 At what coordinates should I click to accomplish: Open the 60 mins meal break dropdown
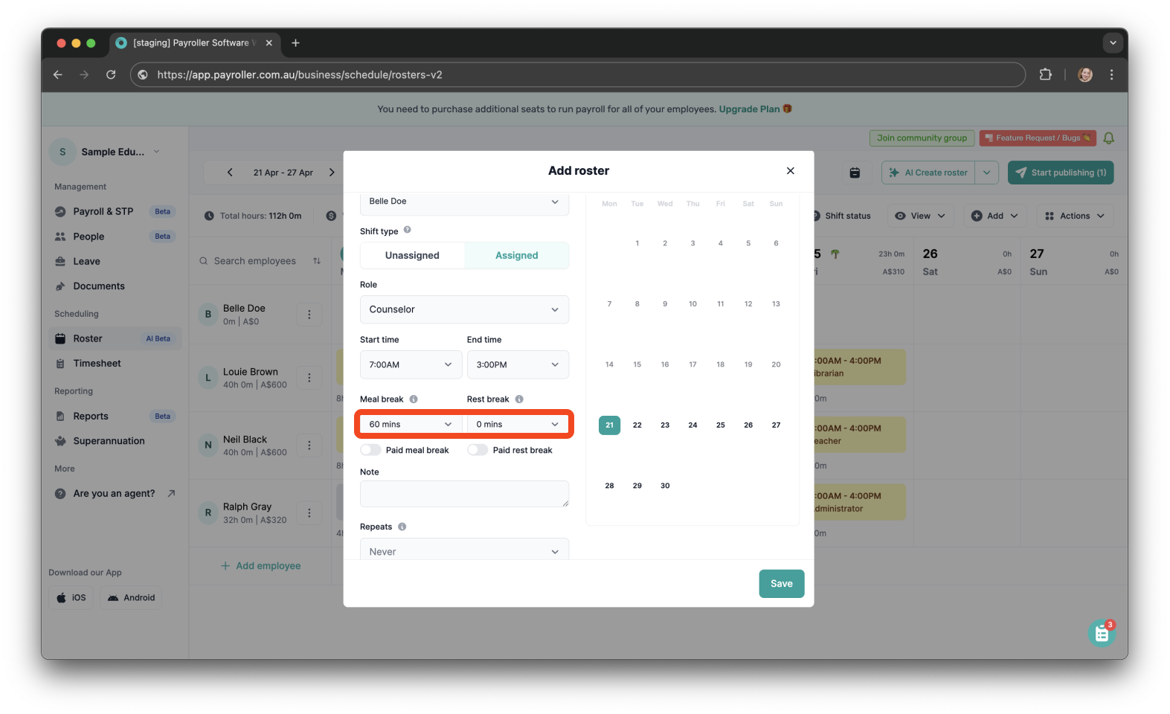click(x=411, y=424)
